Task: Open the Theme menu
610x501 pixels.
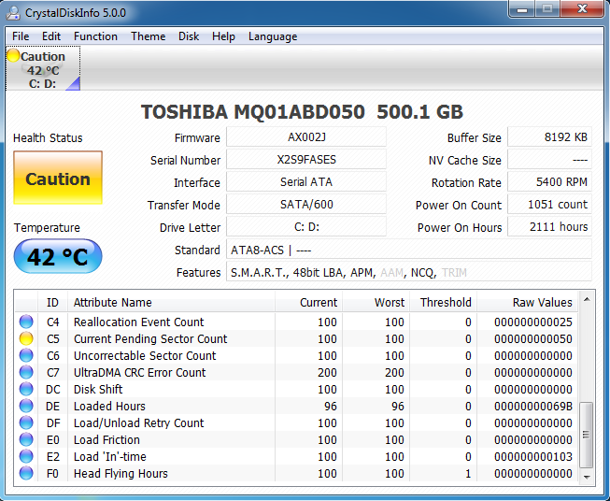Action: pos(148,36)
